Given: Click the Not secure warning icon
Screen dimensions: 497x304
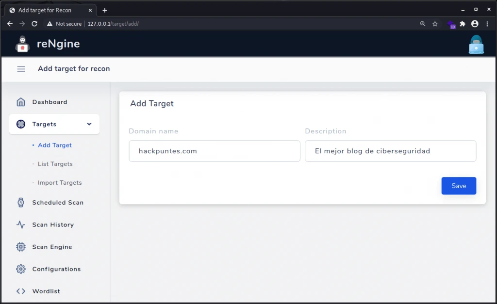Looking at the screenshot, I should pyautogui.click(x=50, y=24).
